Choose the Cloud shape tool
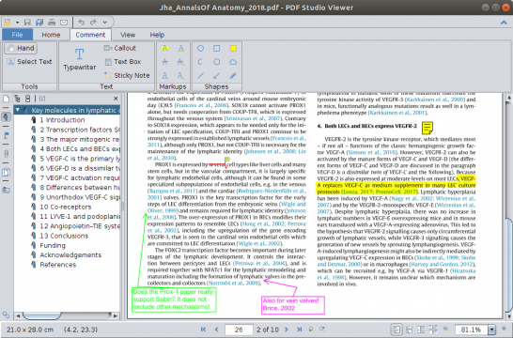This screenshot has height=338, width=513. [233, 62]
